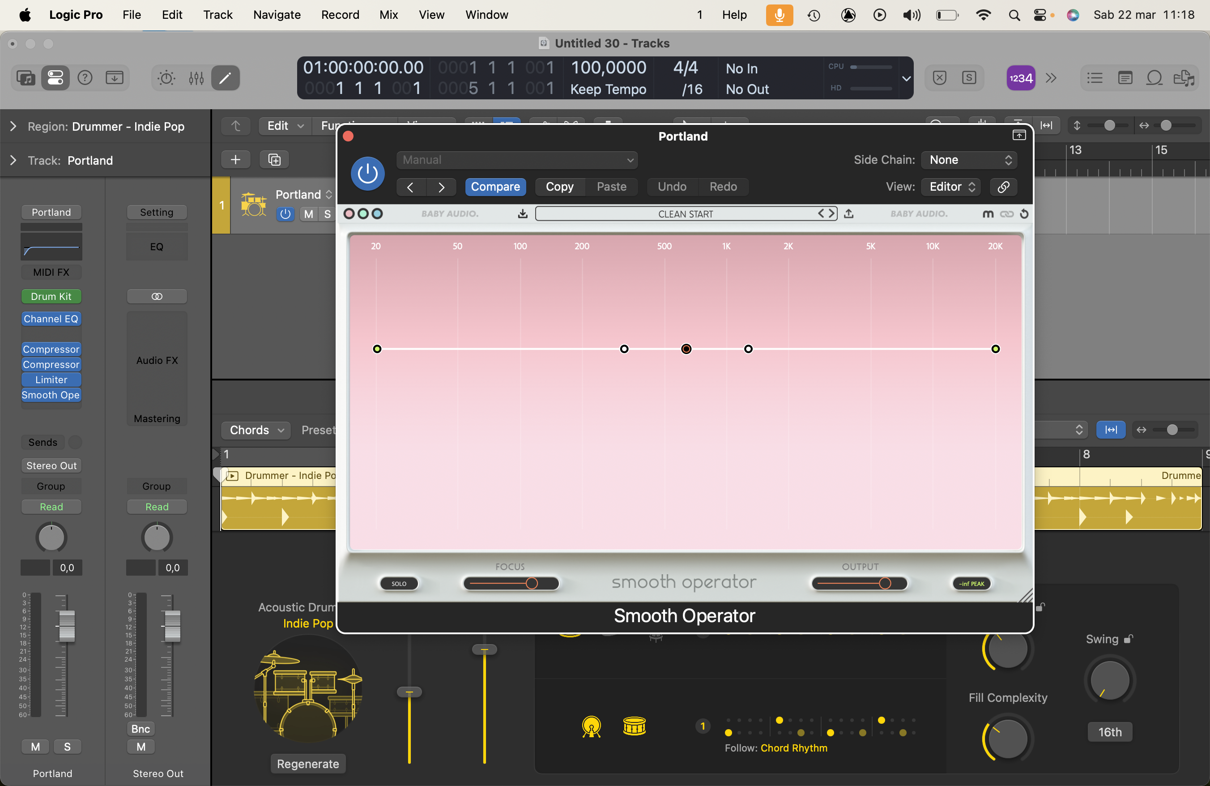Click the CLEAN START preset name field
1210x786 pixels.
point(686,214)
